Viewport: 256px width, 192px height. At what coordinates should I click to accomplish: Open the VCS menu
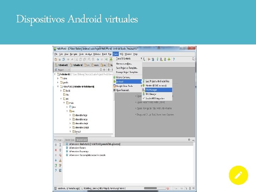coord(121,54)
